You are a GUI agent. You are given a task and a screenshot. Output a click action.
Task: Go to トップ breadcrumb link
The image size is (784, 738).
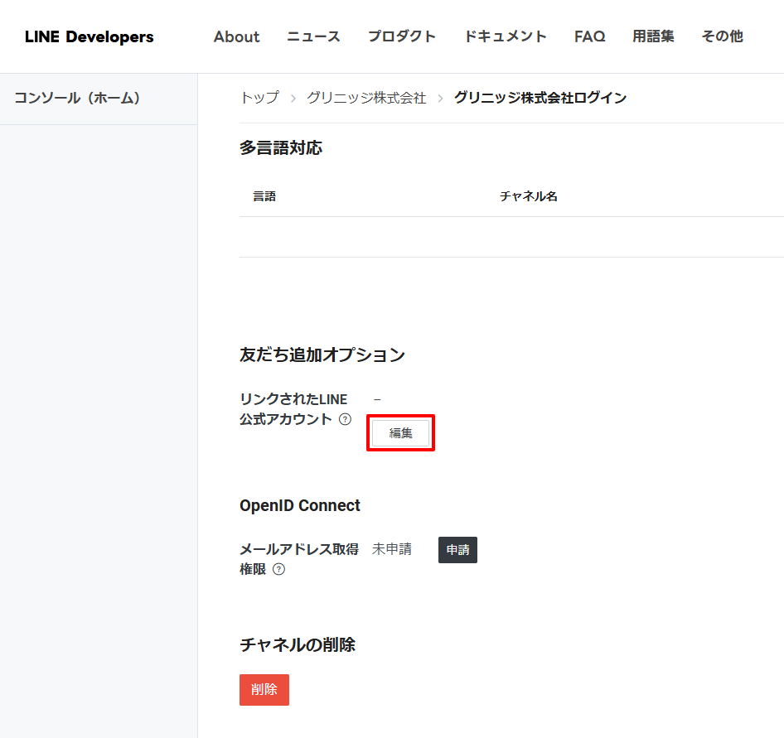coord(259,98)
